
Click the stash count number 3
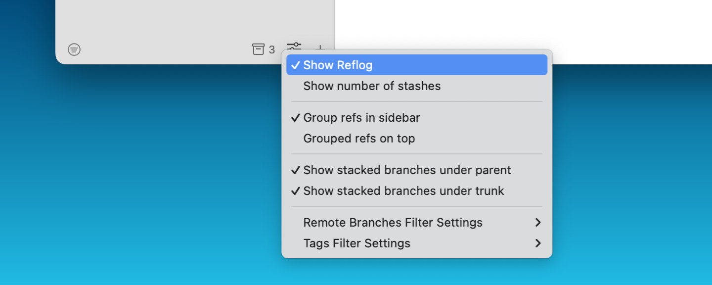[x=272, y=49]
